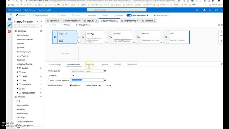Toggle the Data Flow Debug switch
This screenshot has height=129, width=229.
(129, 15)
